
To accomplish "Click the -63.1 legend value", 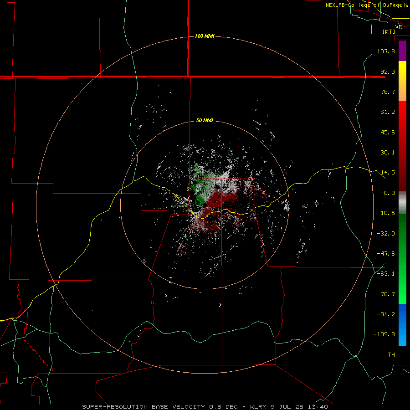I will pyautogui.click(x=386, y=274).
